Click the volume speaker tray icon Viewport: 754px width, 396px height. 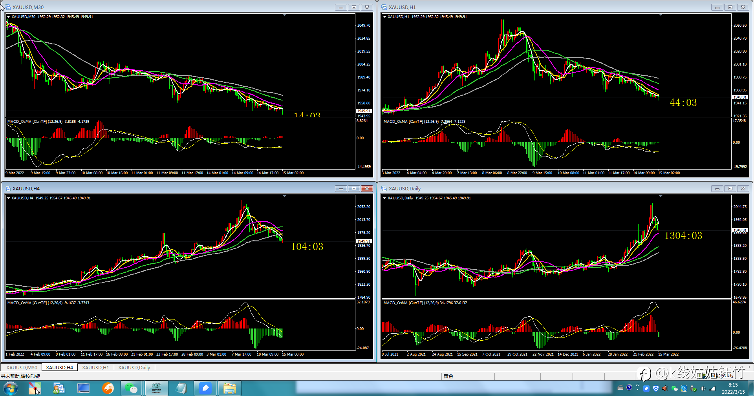point(703,389)
